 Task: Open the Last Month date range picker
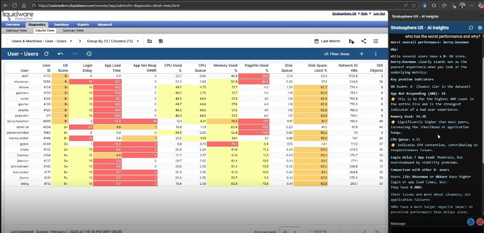coord(327,41)
